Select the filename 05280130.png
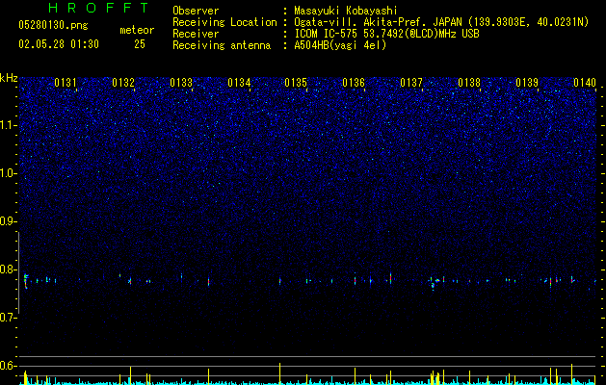 pyautogui.click(x=53, y=26)
